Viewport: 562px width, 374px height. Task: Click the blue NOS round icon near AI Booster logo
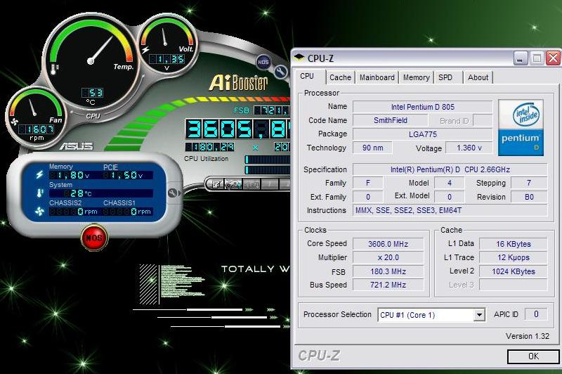coord(263,62)
